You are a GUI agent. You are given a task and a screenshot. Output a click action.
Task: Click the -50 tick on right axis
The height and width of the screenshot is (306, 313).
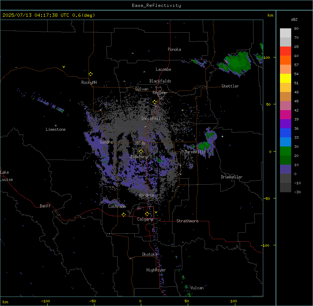click(267, 198)
